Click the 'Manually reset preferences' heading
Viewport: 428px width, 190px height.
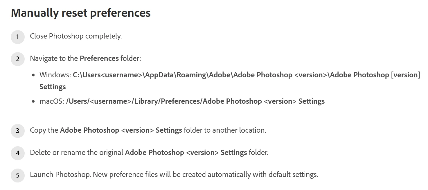pyautogui.click(x=81, y=13)
